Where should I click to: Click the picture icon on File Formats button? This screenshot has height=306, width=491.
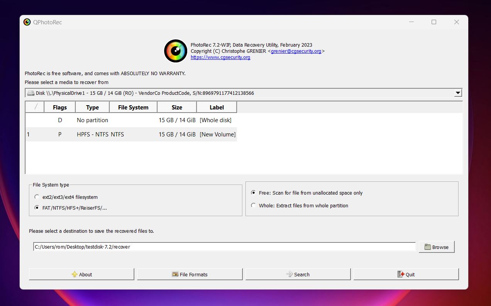tap(175, 274)
